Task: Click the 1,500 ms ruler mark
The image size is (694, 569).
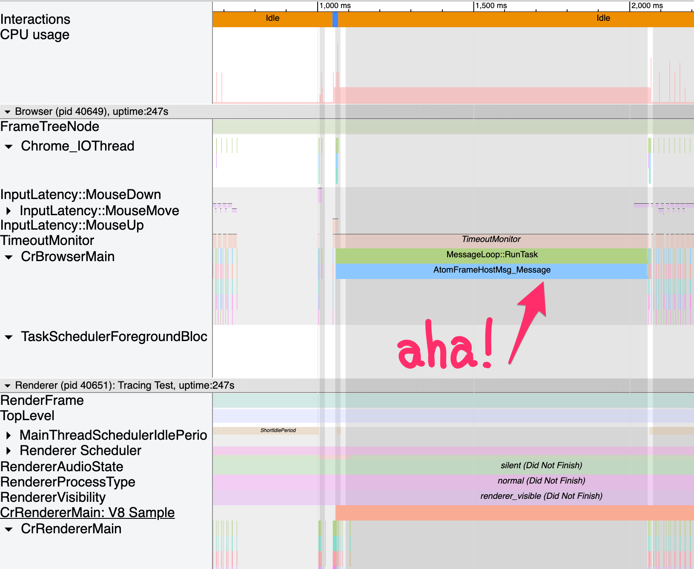Action: 491,6
